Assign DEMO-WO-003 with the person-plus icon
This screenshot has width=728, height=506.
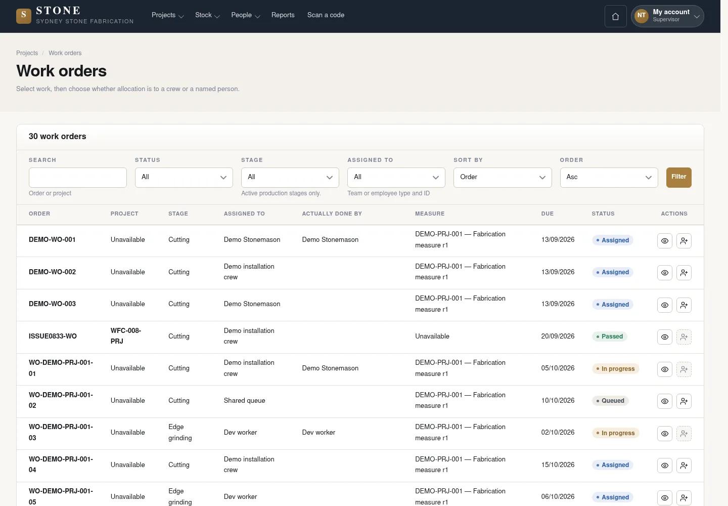684,305
